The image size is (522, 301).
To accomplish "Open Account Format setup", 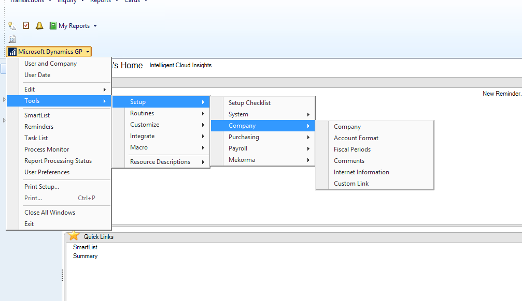I will click(x=374, y=138).
